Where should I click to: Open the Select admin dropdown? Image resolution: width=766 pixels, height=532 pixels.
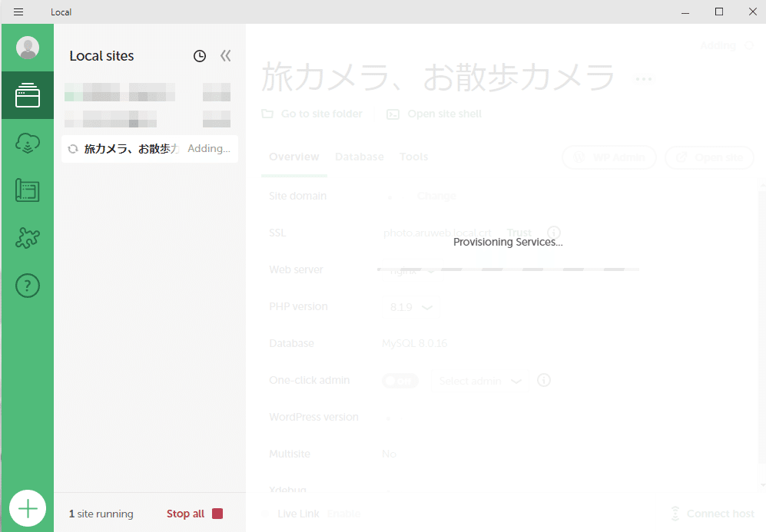tap(479, 381)
